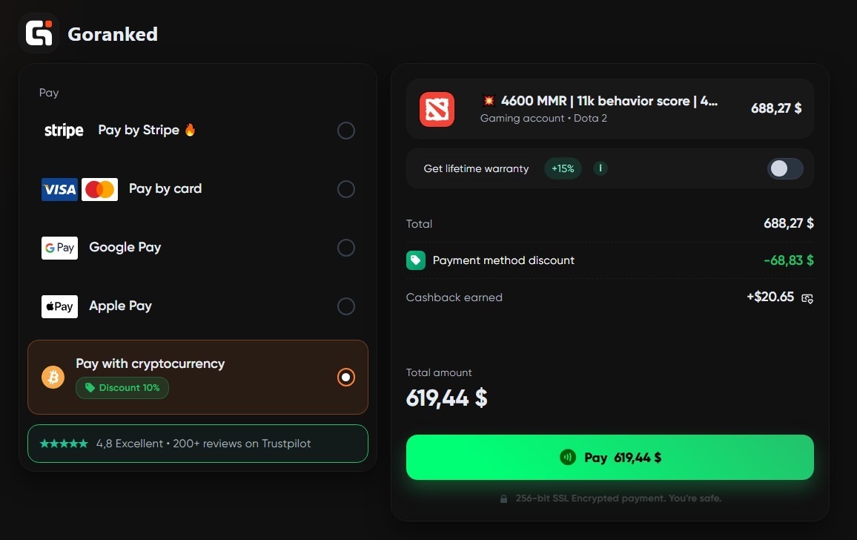The width and height of the screenshot is (857, 540).
Task: Click the Stripe logo icon
Action: click(x=64, y=131)
